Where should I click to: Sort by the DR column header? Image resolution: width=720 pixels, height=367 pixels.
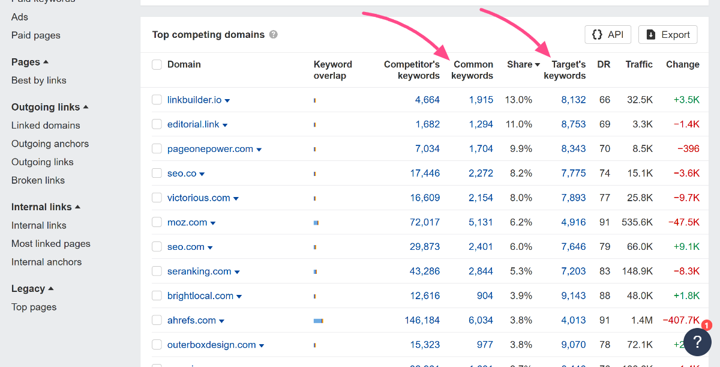coord(604,64)
